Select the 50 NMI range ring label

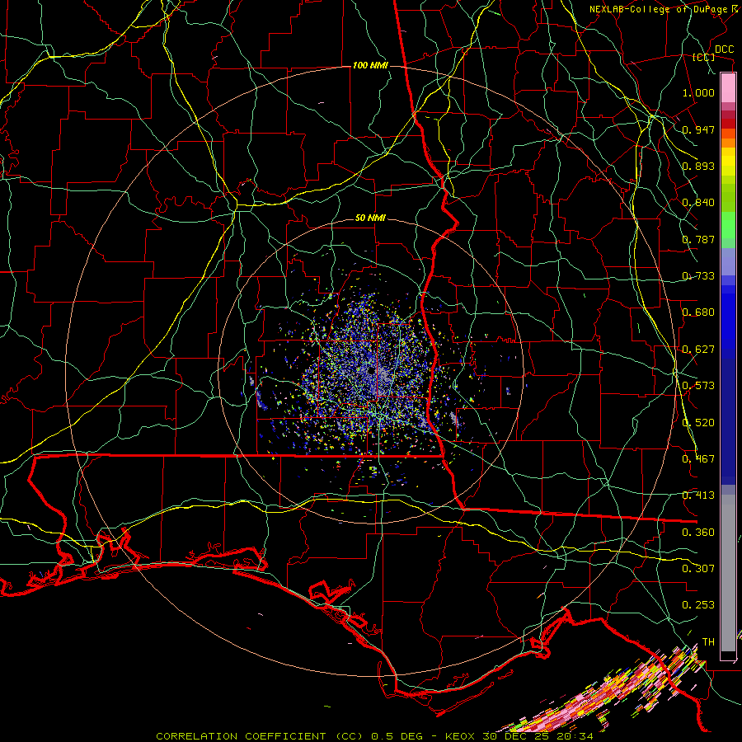[370, 218]
